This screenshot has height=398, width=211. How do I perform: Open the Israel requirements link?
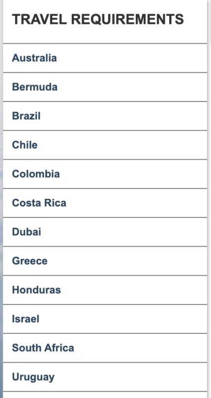26,318
